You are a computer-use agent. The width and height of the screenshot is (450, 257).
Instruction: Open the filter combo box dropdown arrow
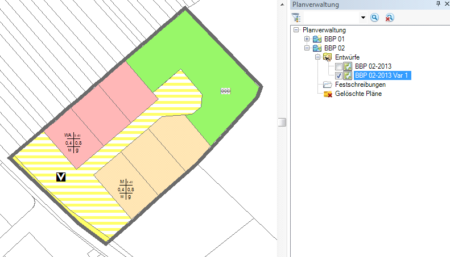coord(363,18)
